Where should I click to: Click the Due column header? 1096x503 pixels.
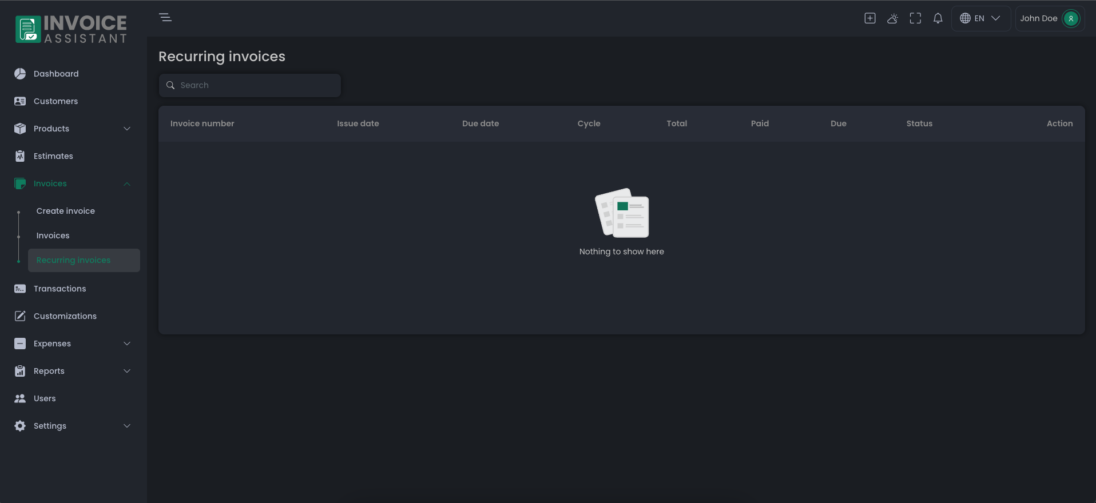(839, 123)
